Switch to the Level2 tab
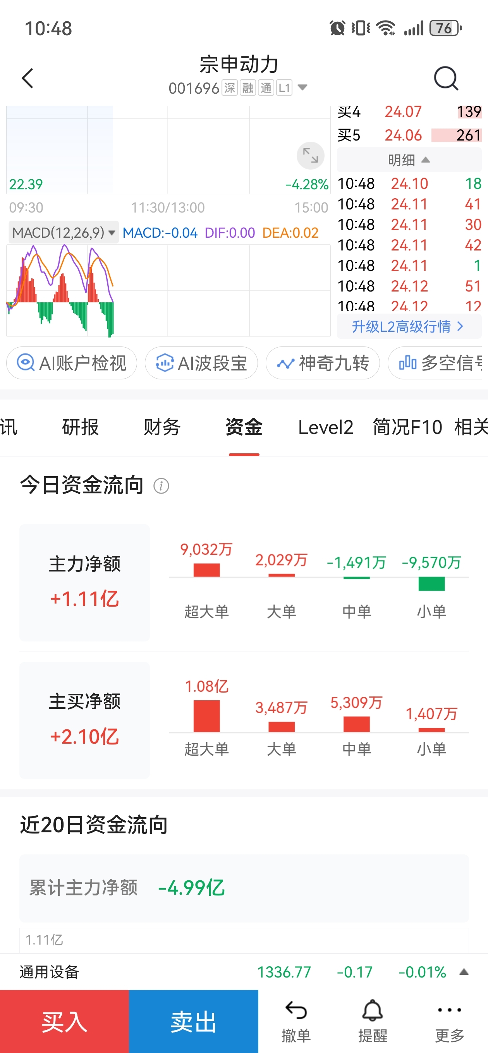Viewport: 488px width, 1053px height. [326, 427]
